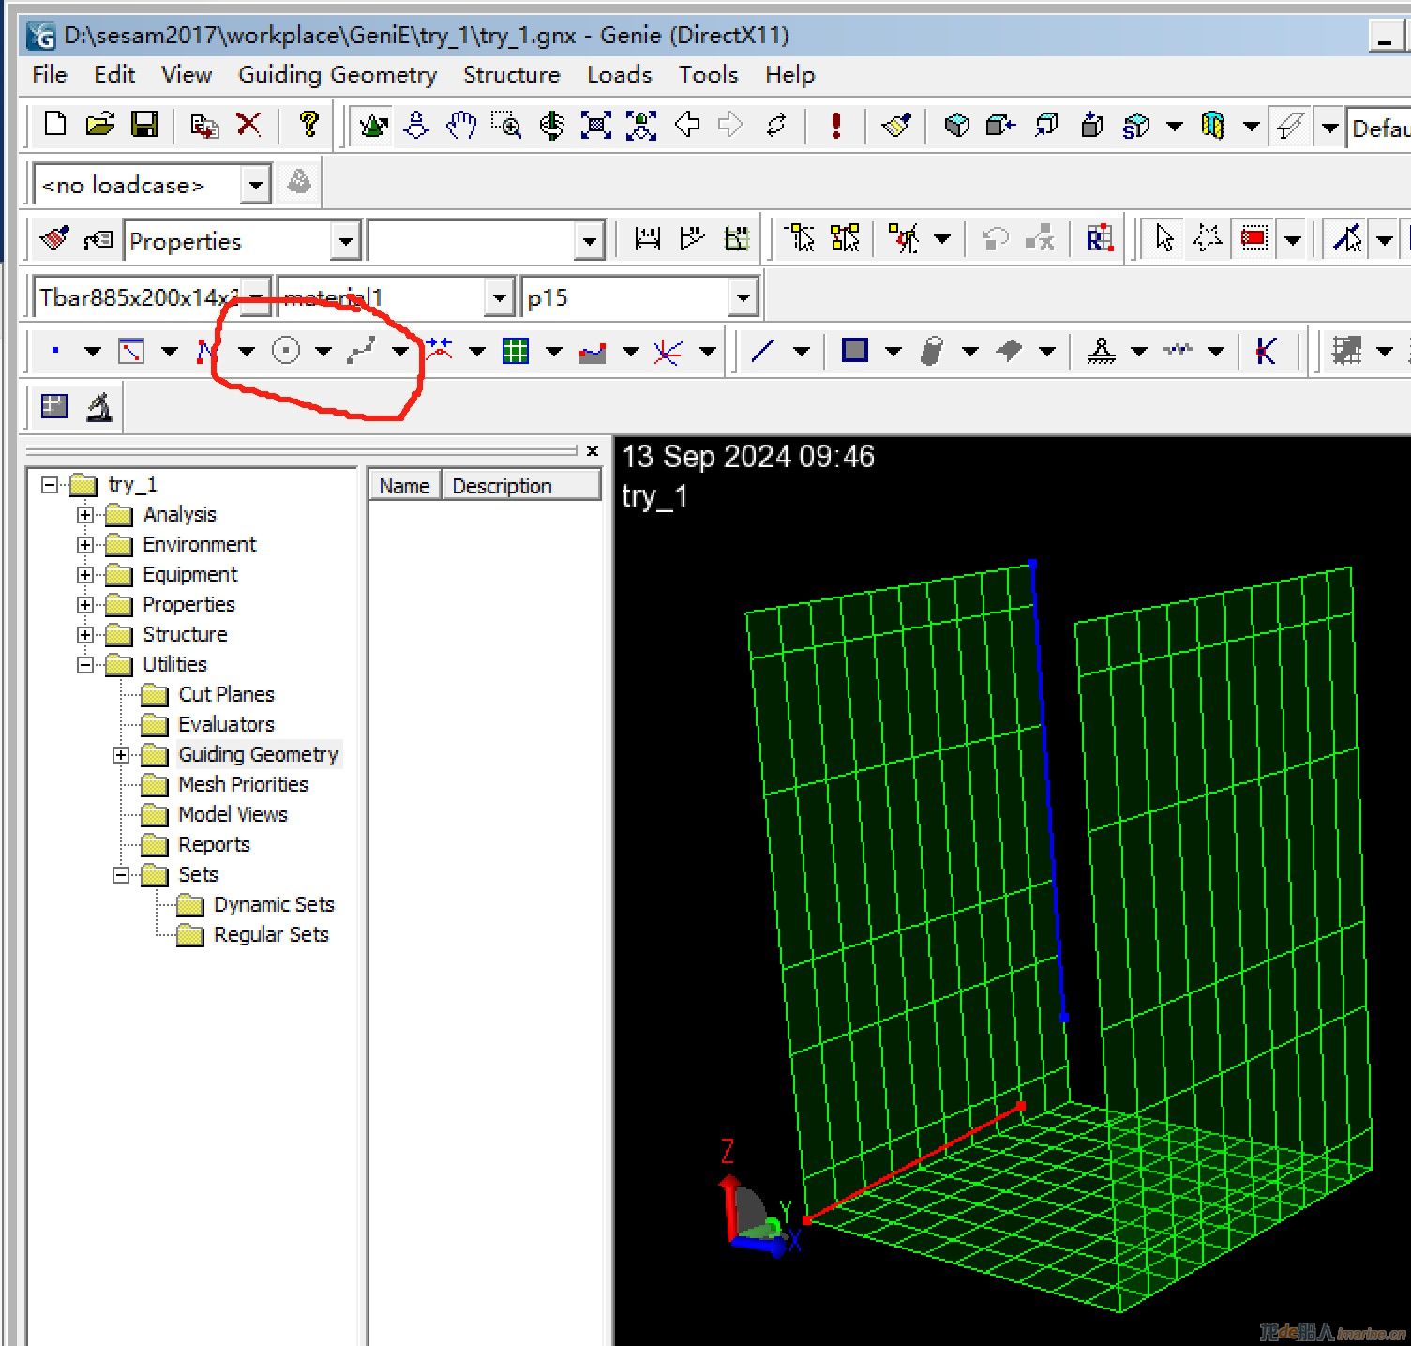Open the empty combo box next to Properties
This screenshot has height=1346, width=1411.
pyautogui.click(x=589, y=241)
